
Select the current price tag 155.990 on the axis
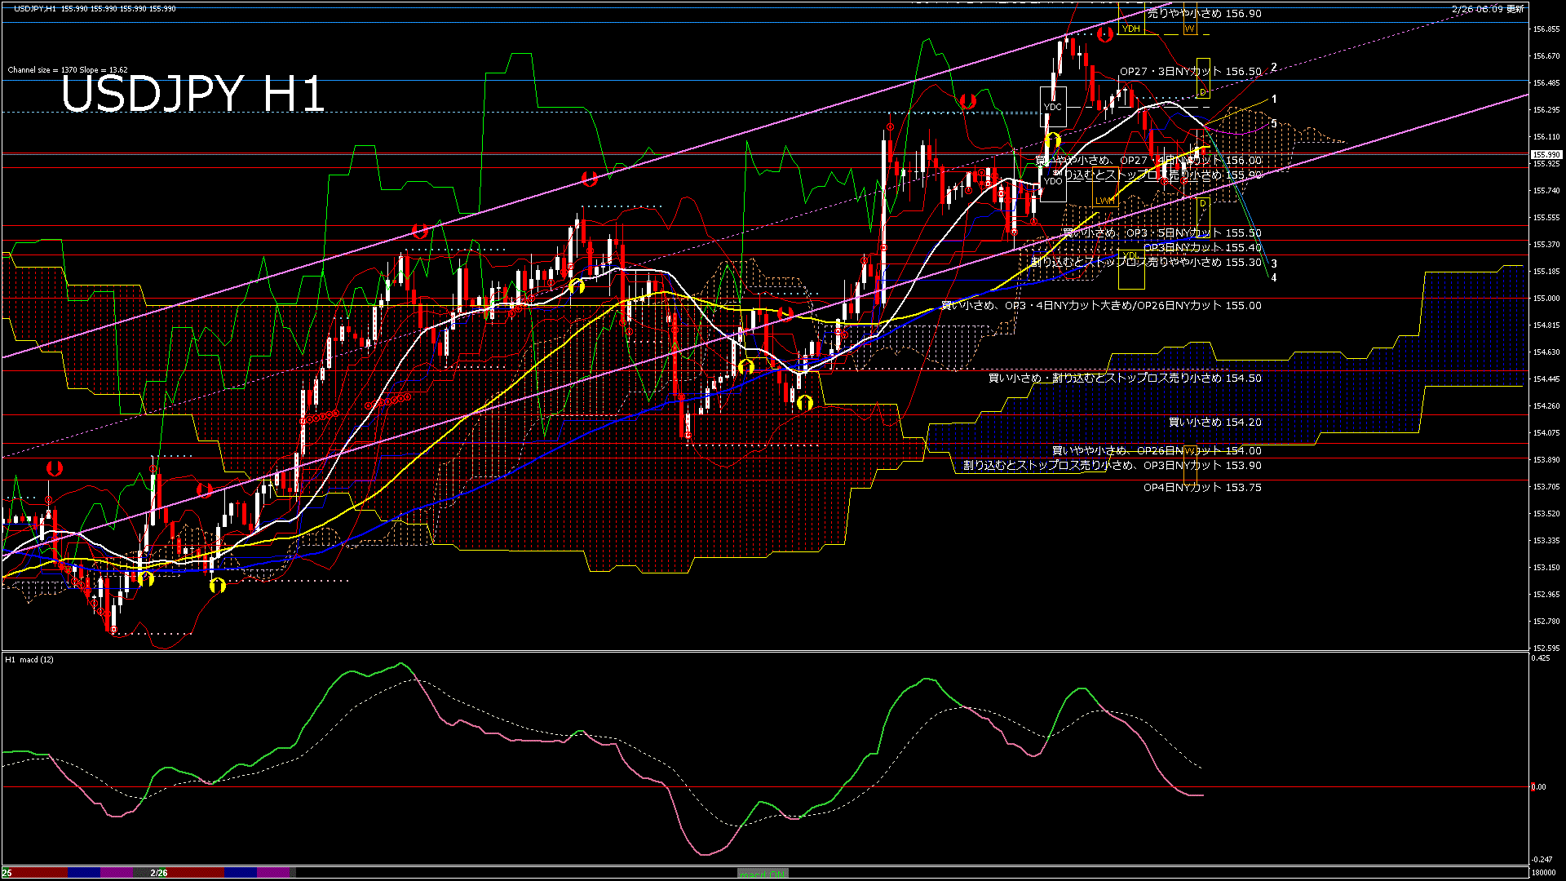point(1546,153)
